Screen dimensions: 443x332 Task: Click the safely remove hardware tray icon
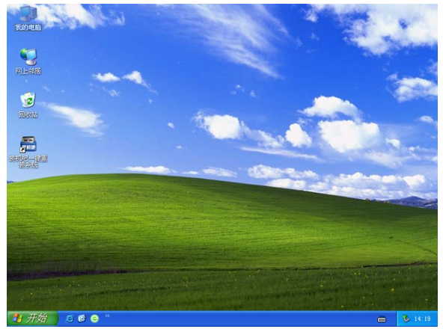click(406, 319)
